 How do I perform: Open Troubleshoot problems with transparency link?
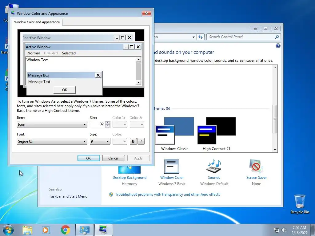(x=168, y=195)
